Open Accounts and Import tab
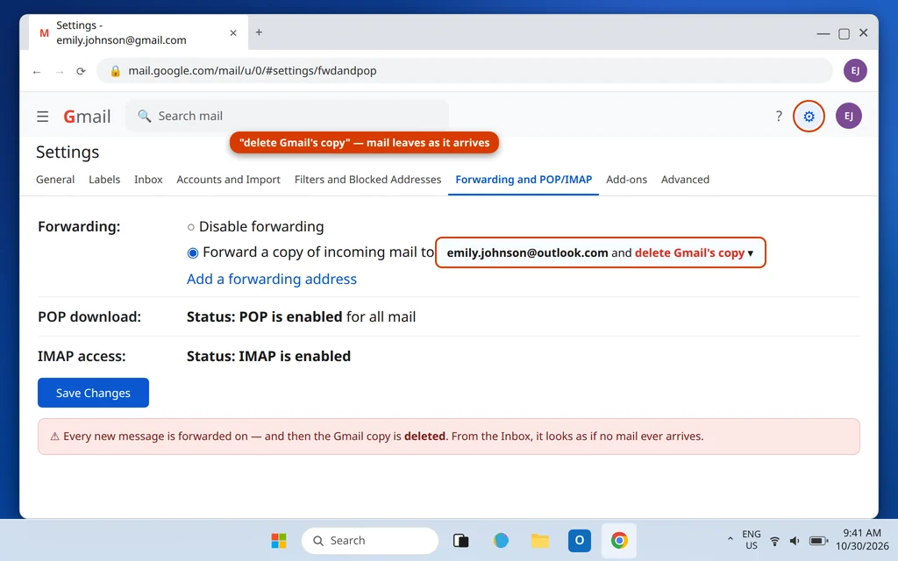 coord(228,179)
